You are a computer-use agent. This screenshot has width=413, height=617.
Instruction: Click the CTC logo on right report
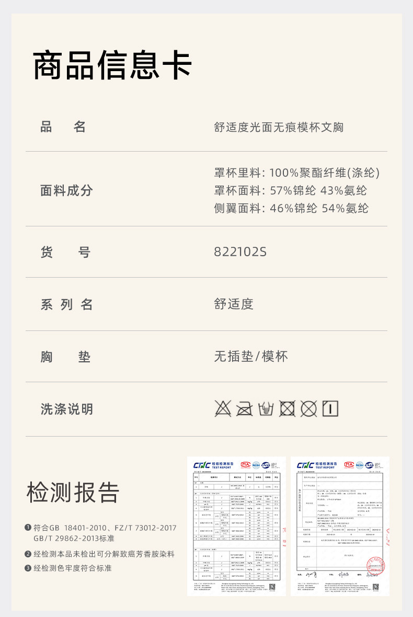click(x=306, y=465)
